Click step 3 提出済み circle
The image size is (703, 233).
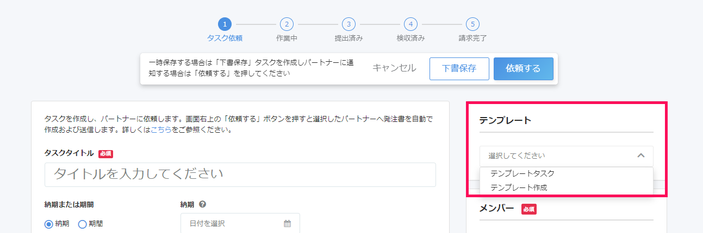(x=349, y=24)
